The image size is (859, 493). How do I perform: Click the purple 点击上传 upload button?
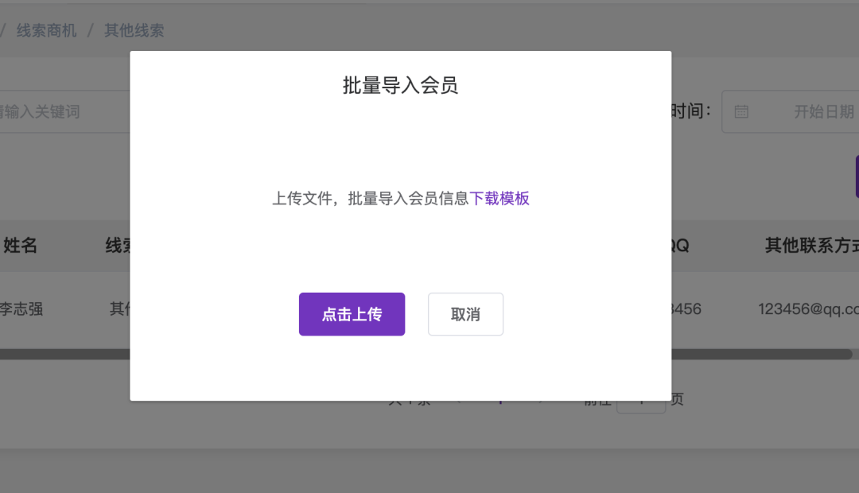click(x=352, y=314)
